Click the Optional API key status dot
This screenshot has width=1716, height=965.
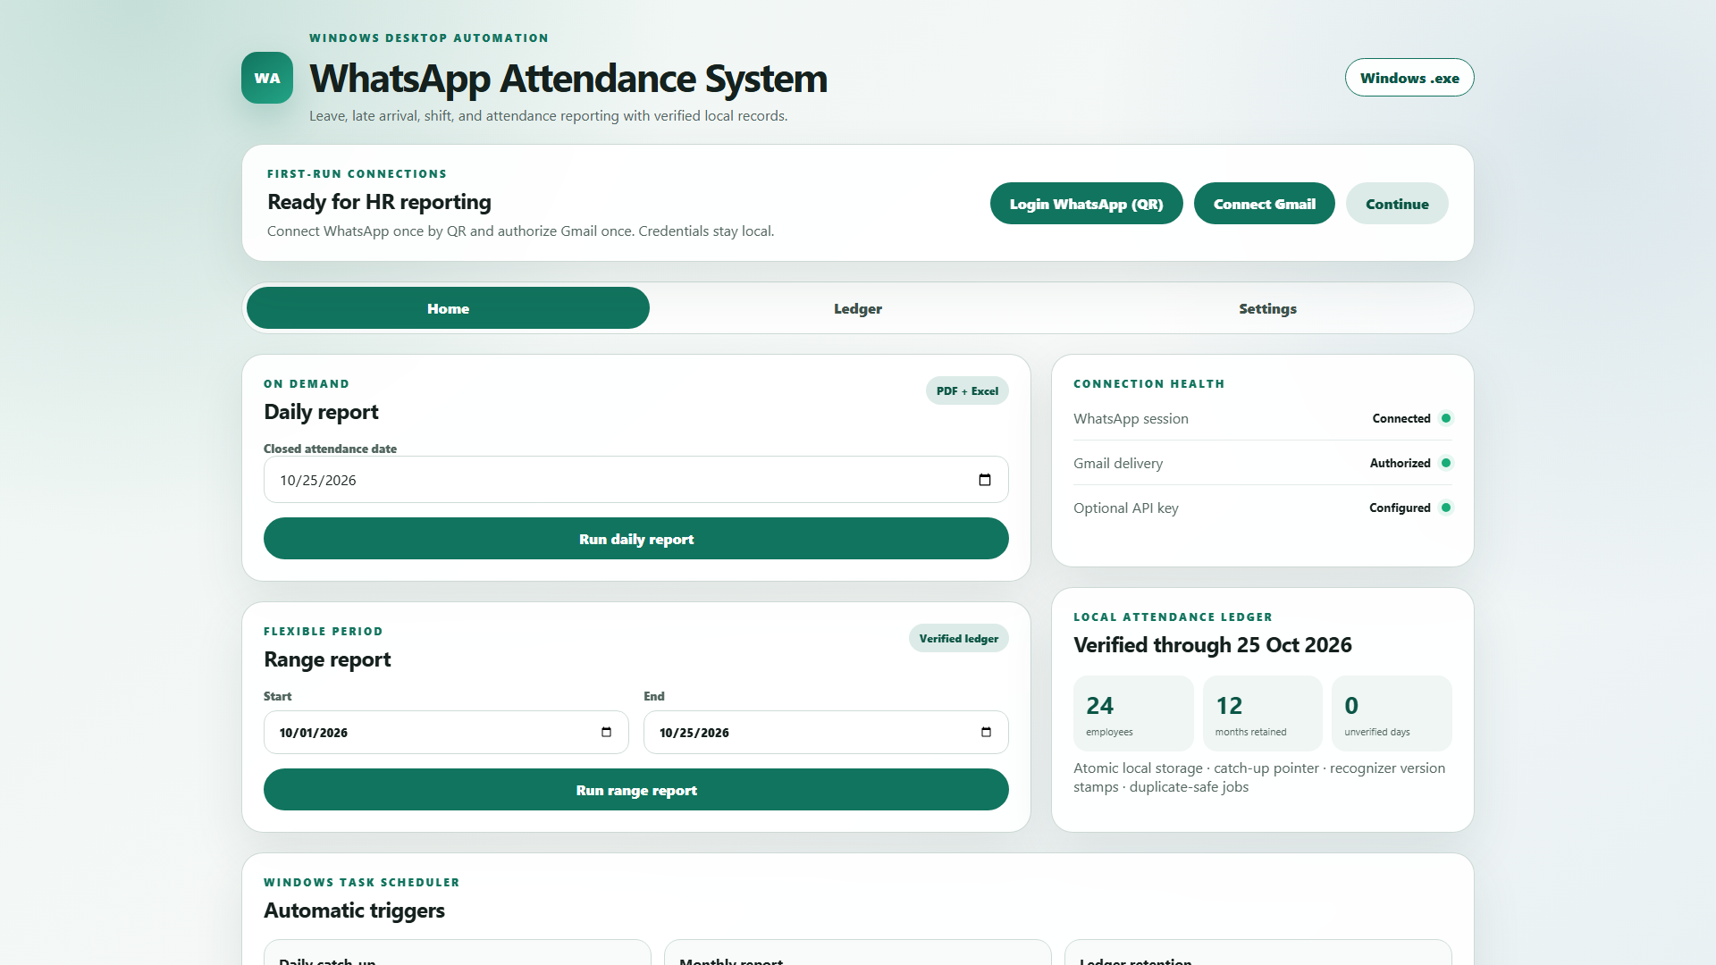[x=1446, y=508]
